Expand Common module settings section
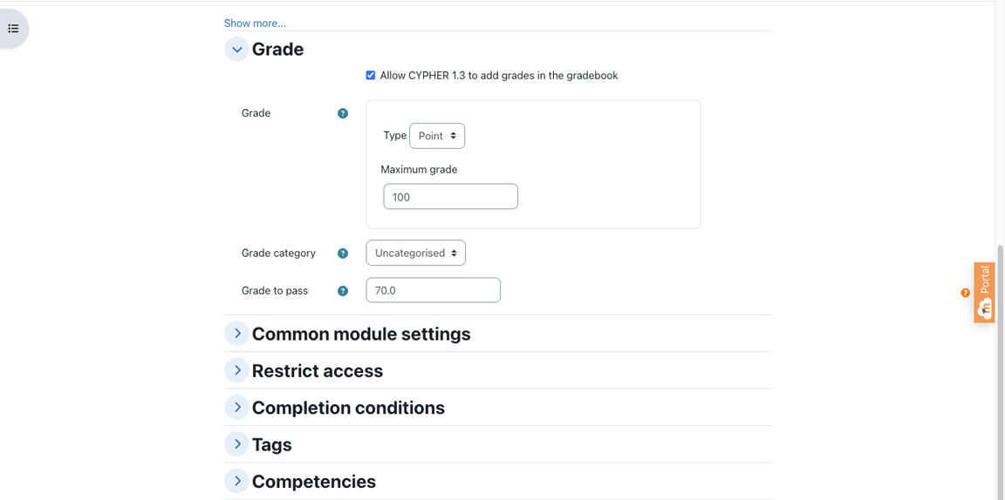Image resolution: width=1005 pixels, height=500 pixels. point(236,334)
